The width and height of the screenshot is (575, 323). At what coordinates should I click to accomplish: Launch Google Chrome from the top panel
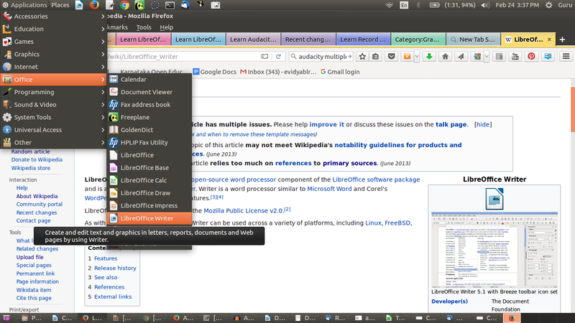124,5
